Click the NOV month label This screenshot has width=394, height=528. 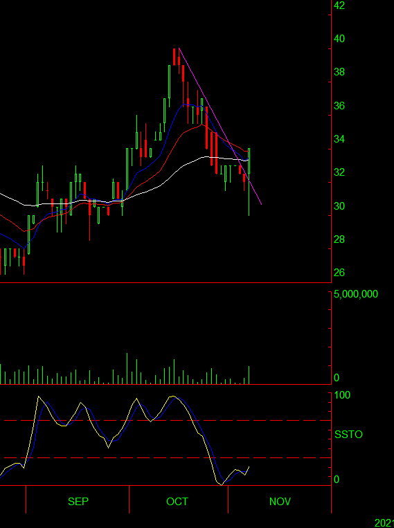pyautogui.click(x=280, y=502)
